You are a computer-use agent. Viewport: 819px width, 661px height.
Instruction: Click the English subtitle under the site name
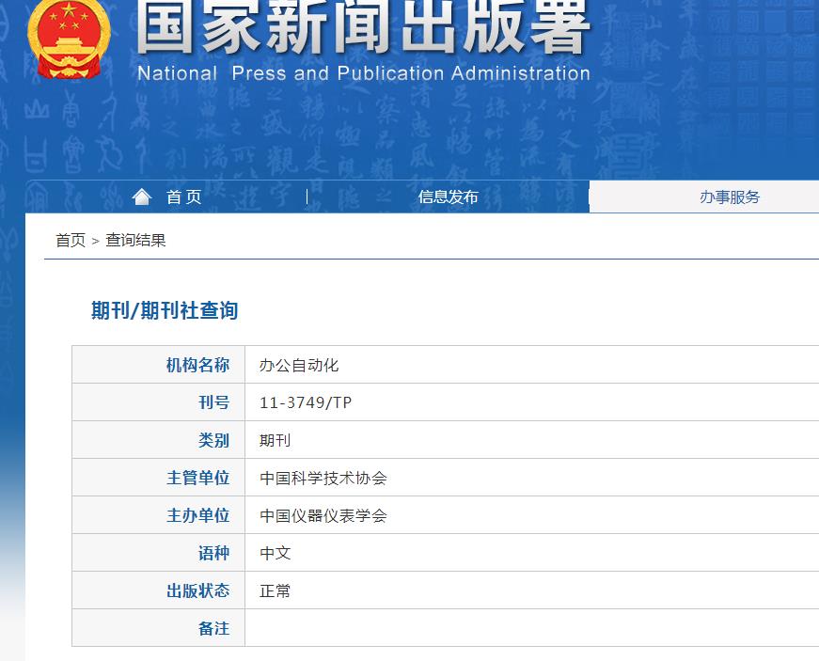(363, 73)
